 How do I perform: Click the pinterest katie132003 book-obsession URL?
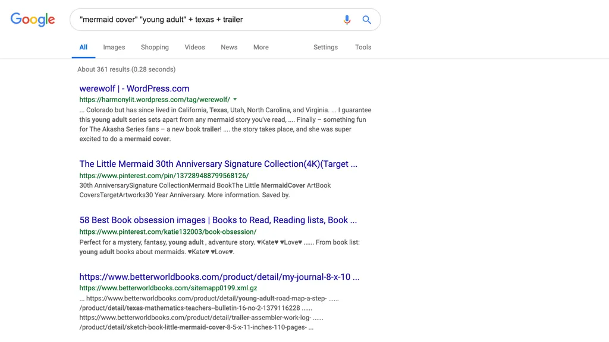[x=168, y=232]
